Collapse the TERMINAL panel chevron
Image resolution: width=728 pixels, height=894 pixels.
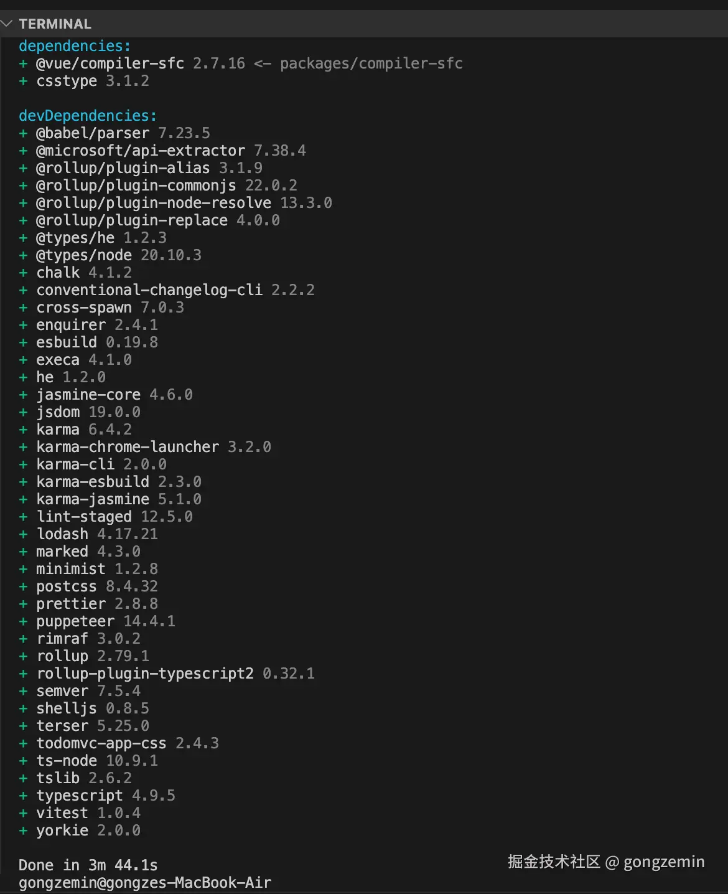coord(7,24)
